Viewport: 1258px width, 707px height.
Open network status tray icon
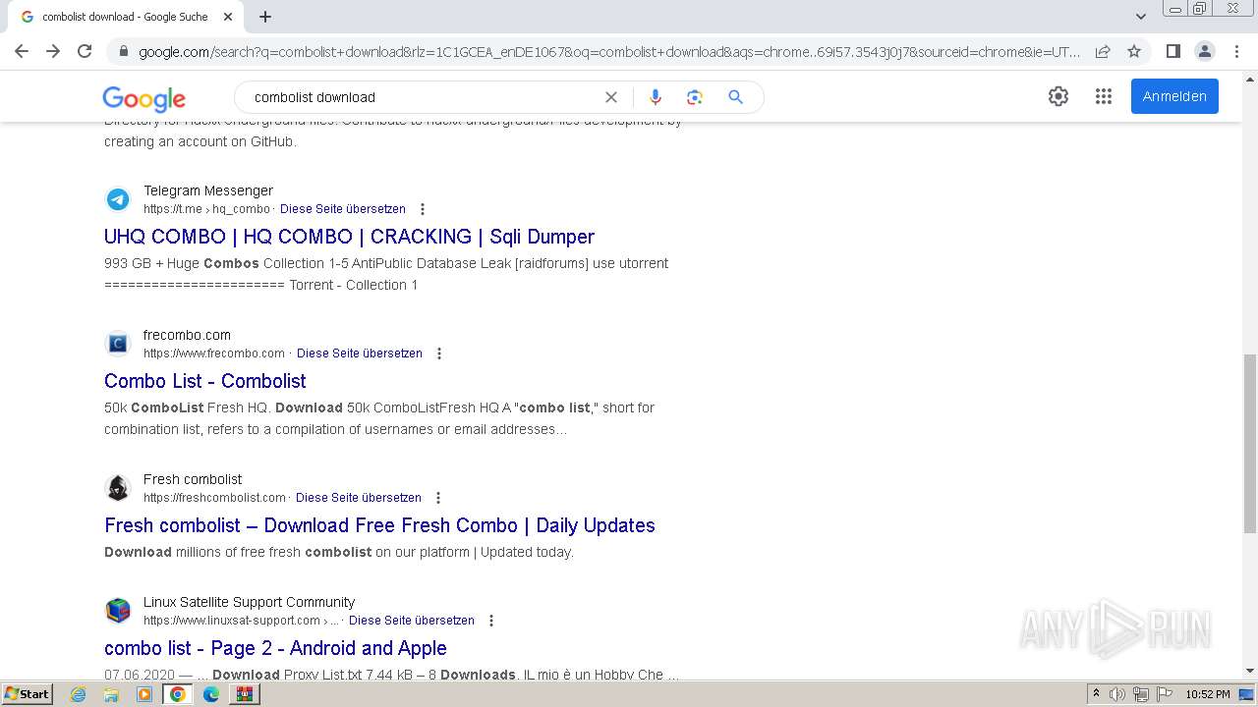pos(1140,694)
